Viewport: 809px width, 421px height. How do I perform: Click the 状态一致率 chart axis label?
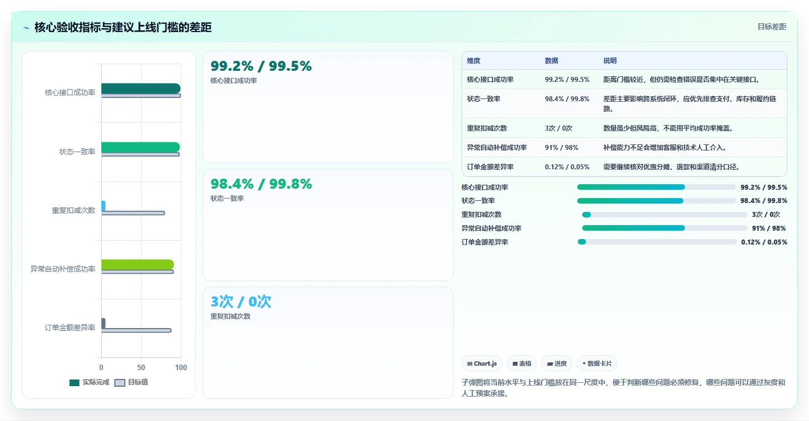(x=77, y=152)
